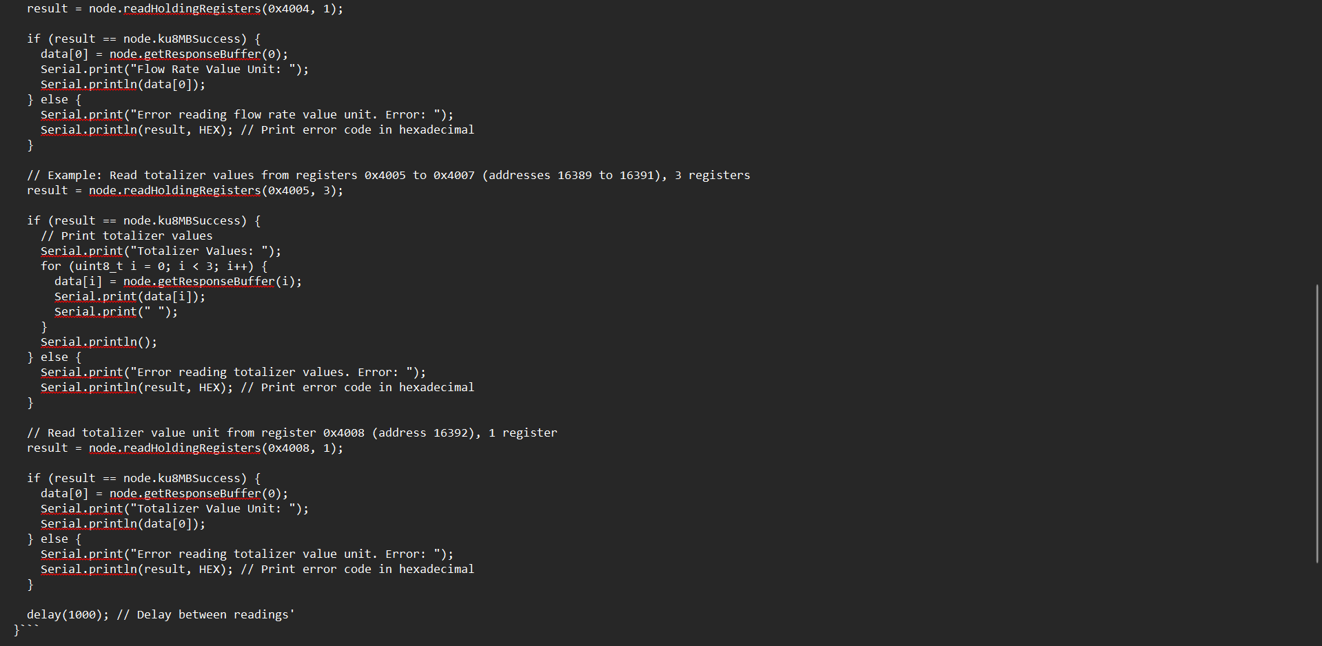The height and width of the screenshot is (646, 1322).
Task: Click comment about registers 0x4005 to 0x4007
Action: click(x=388, y=175)
